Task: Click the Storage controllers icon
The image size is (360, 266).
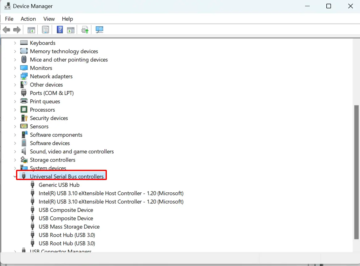Action: coord(24,160)
